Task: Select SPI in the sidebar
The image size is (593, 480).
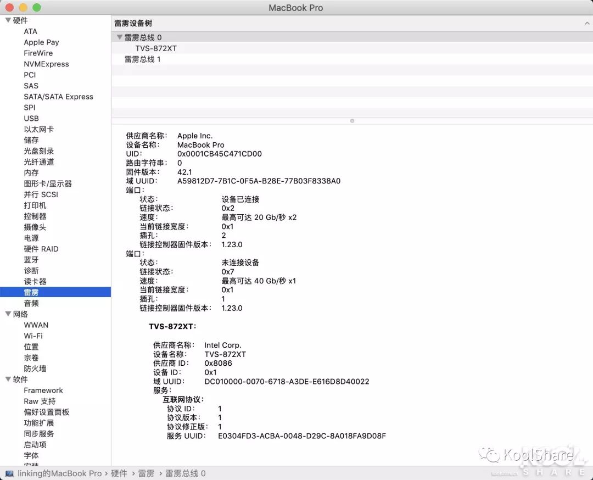Action: (30, 108)
